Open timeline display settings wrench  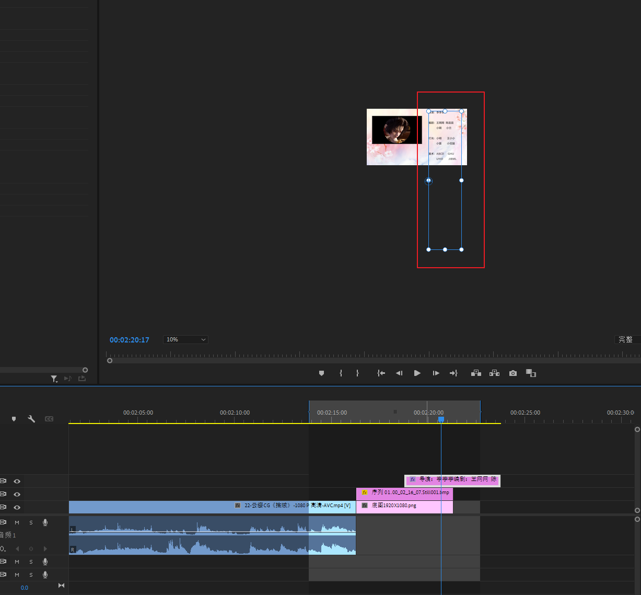[31, 419]
